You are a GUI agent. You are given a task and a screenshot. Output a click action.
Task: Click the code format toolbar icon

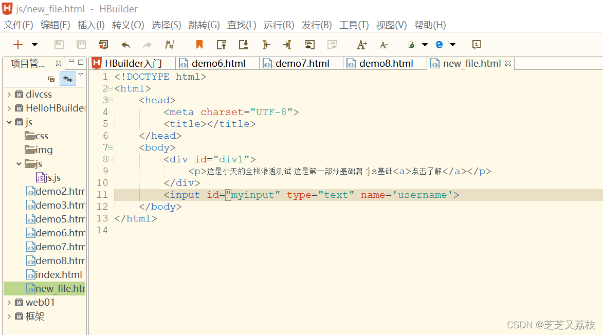170,45
